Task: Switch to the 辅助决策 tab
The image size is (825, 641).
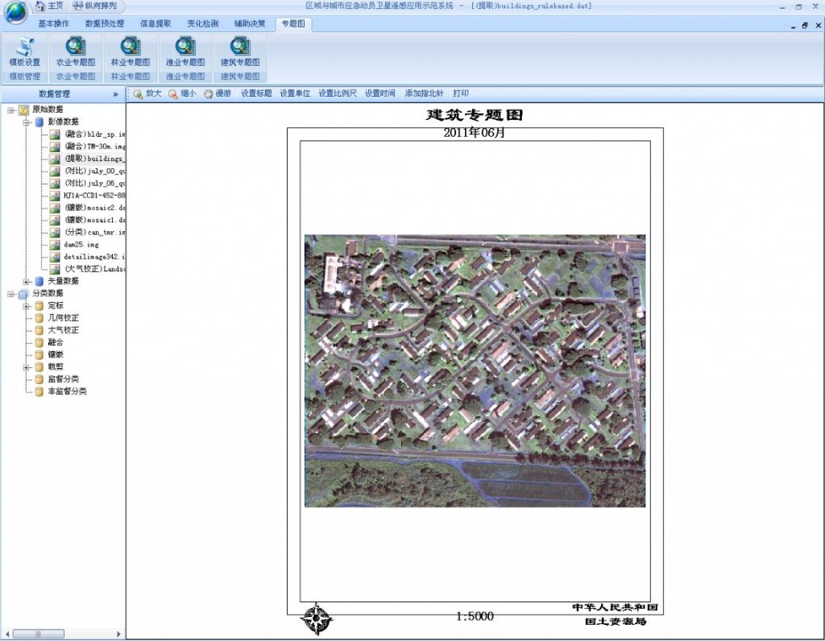Action: coord(250,23)
